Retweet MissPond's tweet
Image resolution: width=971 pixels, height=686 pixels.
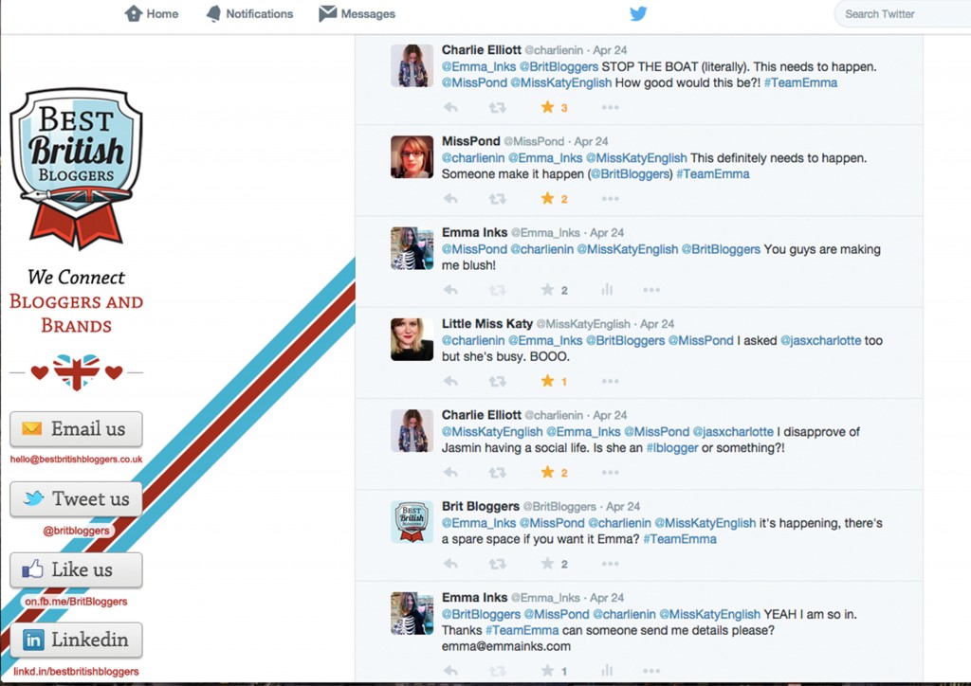(497, 199)
